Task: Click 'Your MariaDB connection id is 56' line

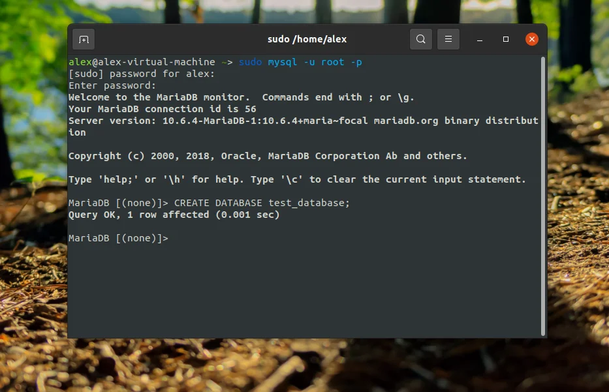Action: coord(163,109)
